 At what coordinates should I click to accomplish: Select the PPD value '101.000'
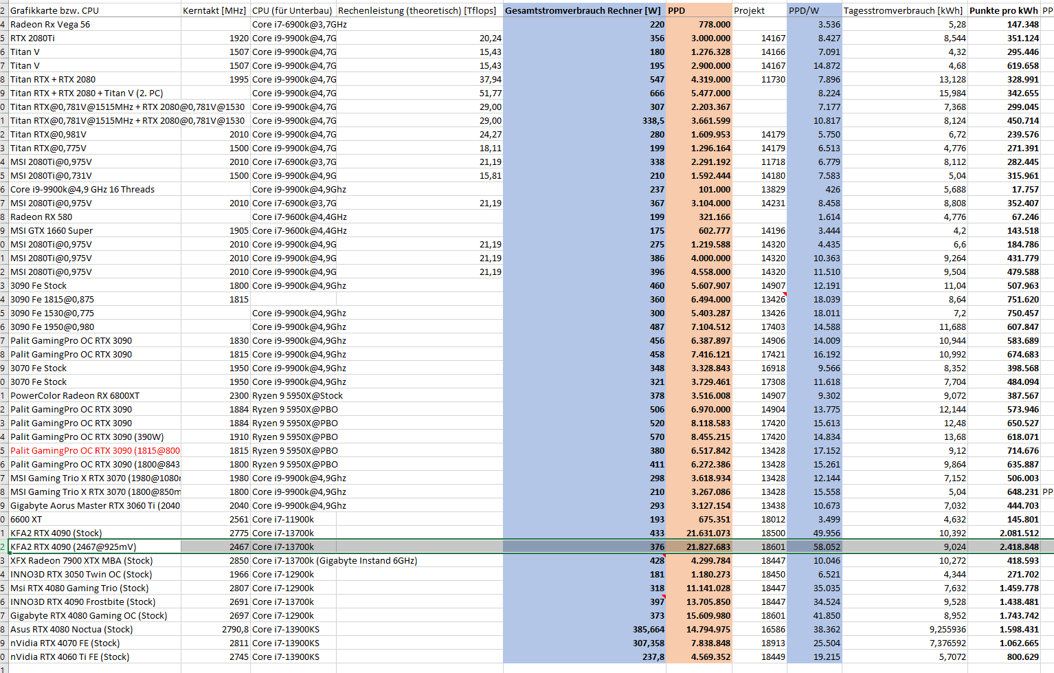pos(699,189)
